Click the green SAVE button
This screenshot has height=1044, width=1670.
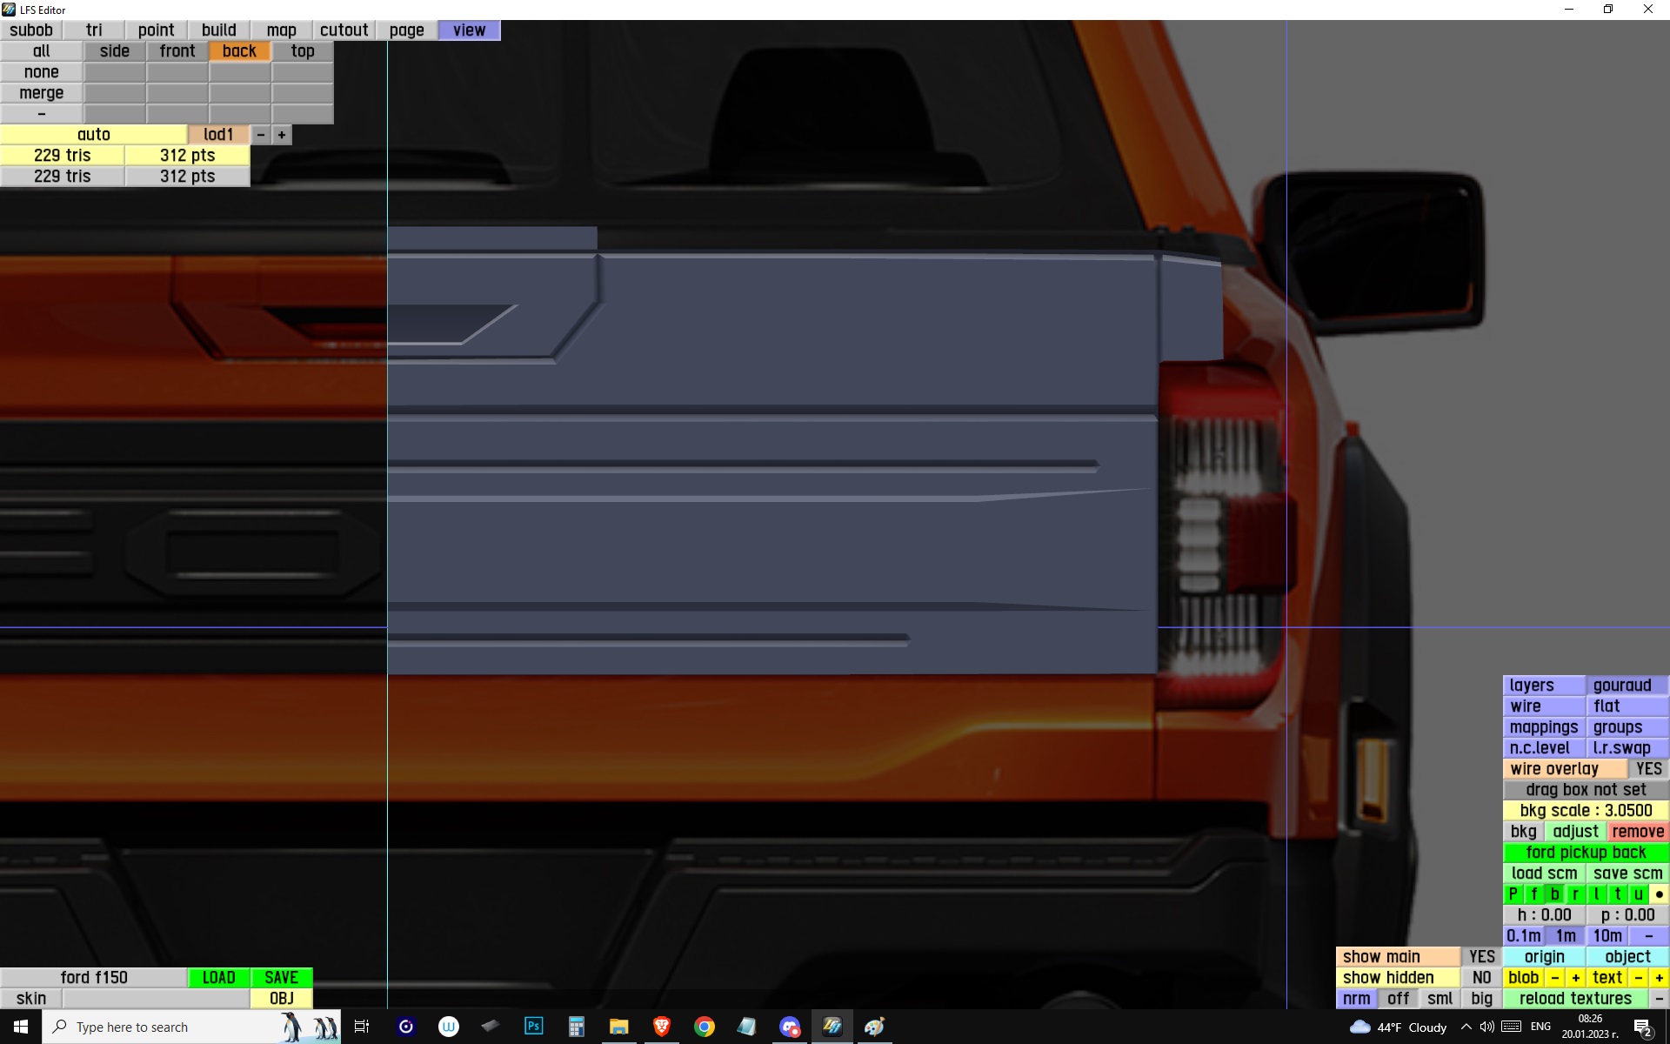(x=281, y=978)
